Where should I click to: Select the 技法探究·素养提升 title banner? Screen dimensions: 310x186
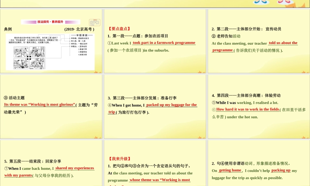pos(51,22)
